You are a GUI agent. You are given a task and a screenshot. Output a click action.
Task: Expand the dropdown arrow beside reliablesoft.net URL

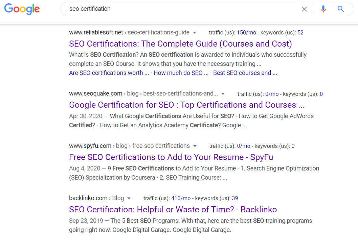point(195,33)
